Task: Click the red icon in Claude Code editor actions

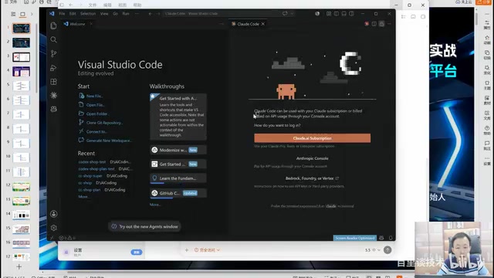Action: click(367, 24)
